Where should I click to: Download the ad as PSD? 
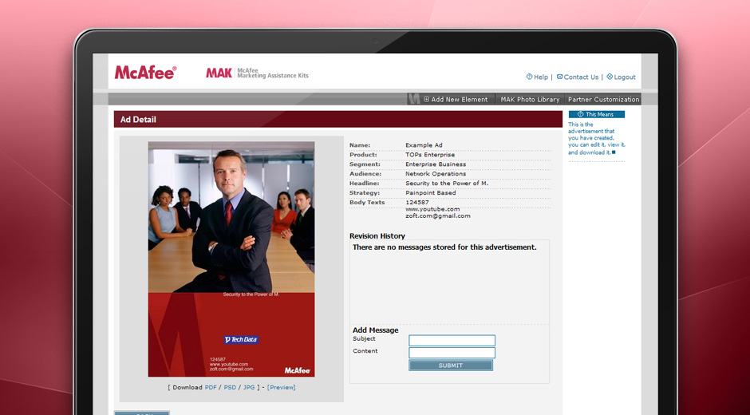click(230, 387)
